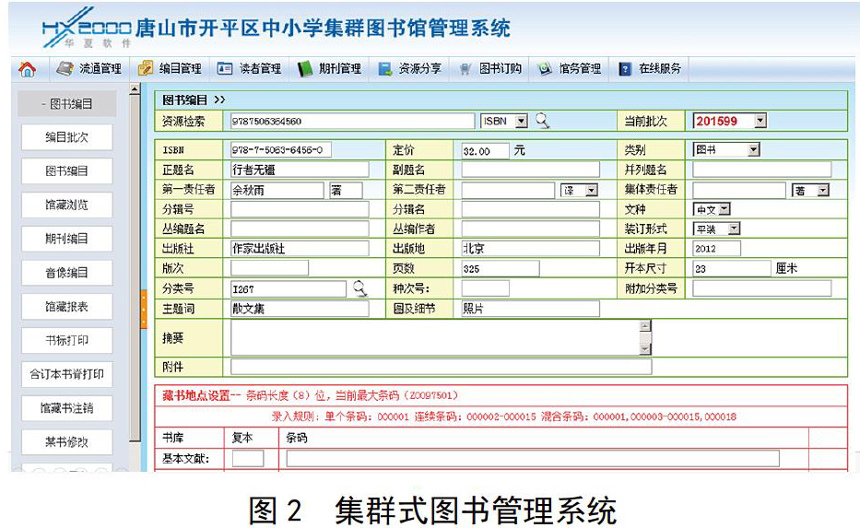Open the 当前批次 201599 dropdown
Viewport: 860px width, 528px height.
729,121
